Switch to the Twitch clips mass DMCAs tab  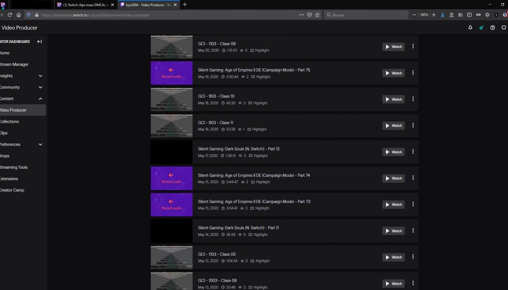[84, 5]
